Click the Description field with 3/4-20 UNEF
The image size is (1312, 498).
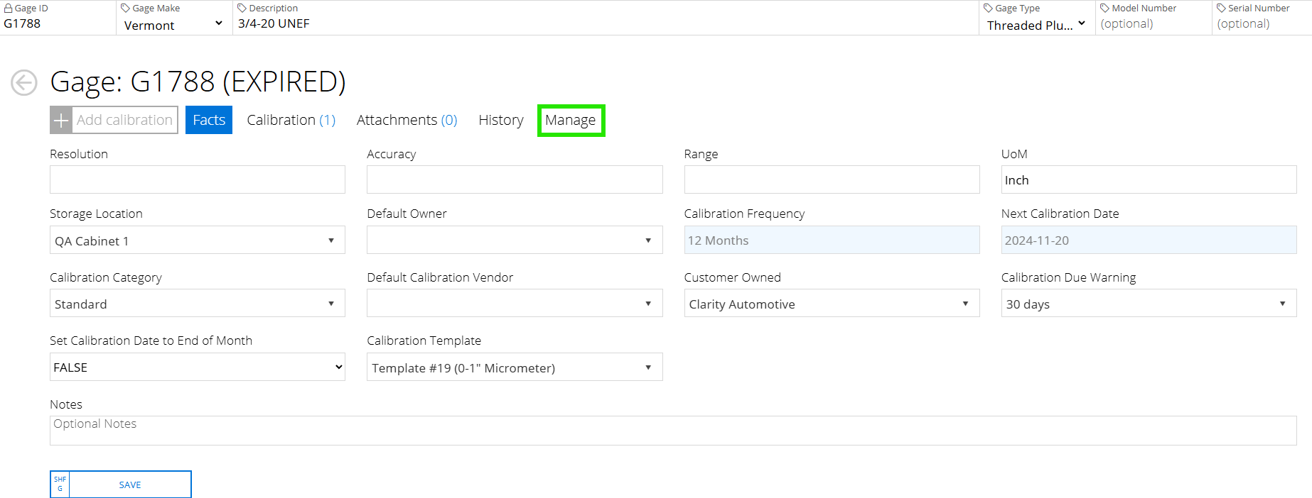pyautogui.click(x=606, y=23)
